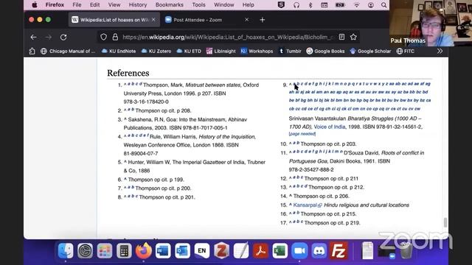Open the Trash in the dock

tap(406, 250)
